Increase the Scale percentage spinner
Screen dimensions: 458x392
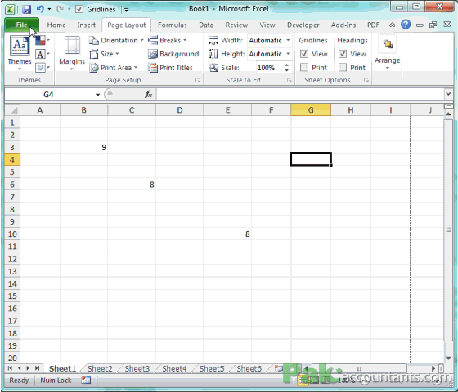click(287, 65)
